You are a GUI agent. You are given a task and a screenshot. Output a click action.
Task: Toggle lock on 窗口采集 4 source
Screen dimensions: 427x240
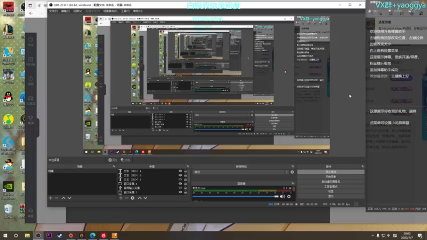185,183
